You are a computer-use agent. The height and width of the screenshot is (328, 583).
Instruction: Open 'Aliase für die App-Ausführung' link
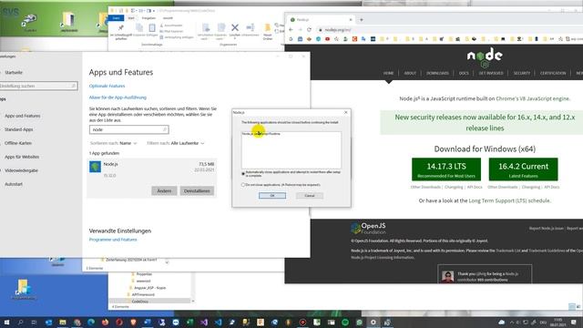[x=118, y=97]
